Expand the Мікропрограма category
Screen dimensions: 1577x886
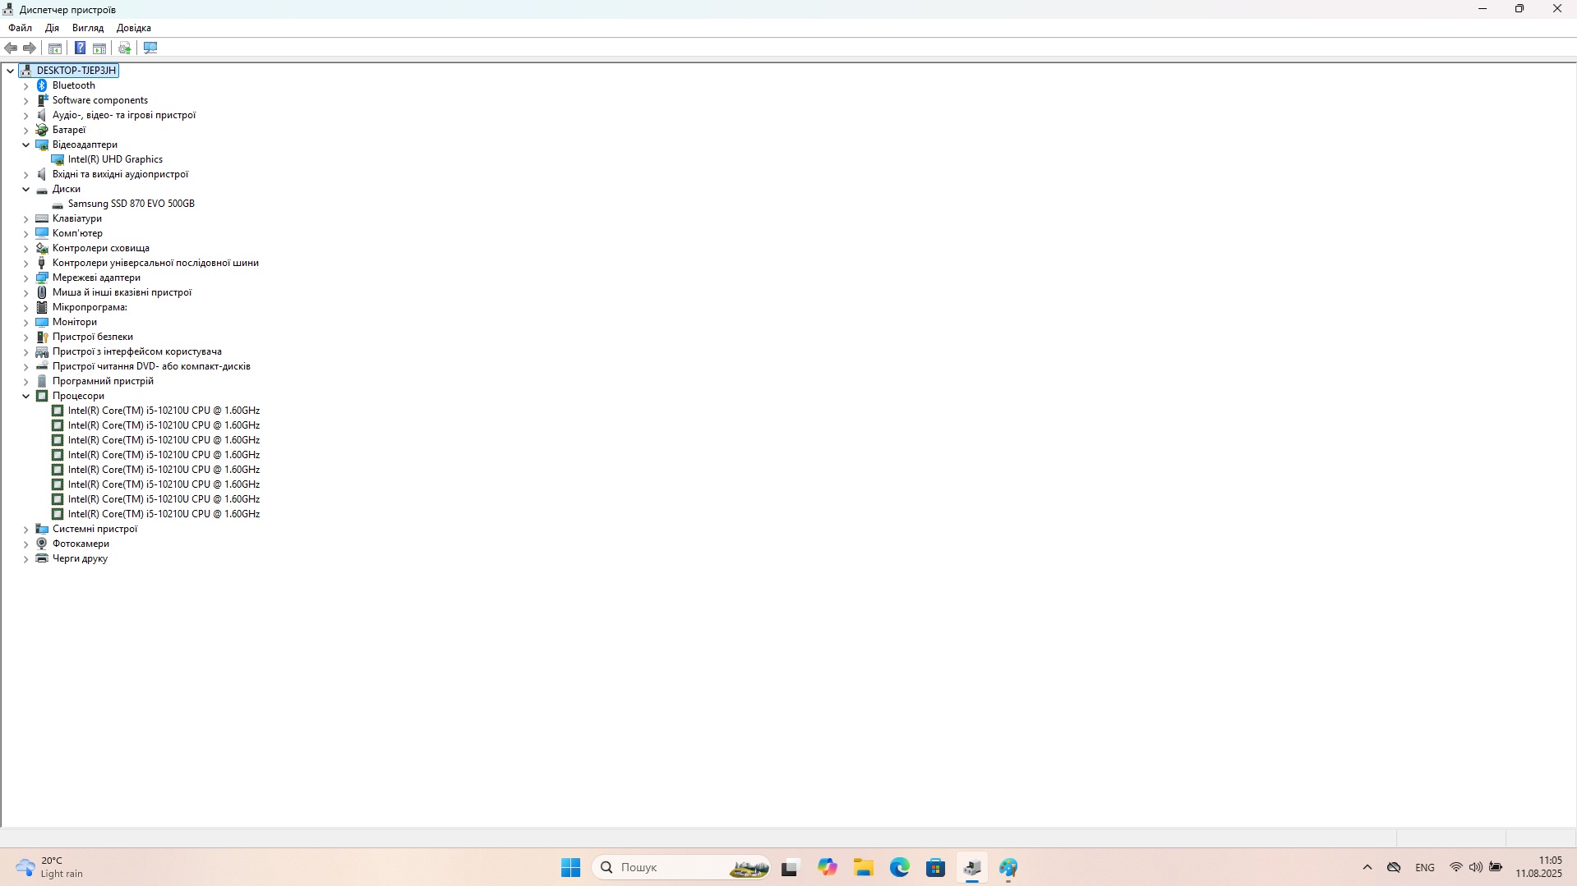point(25,307)
